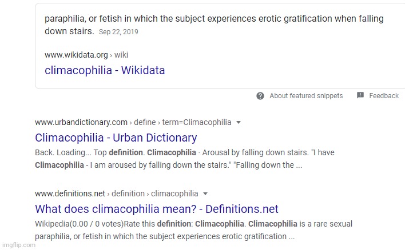Click the 'About featured snippets' text link
This screenshot has height=250, width=405.
point(306,96)
